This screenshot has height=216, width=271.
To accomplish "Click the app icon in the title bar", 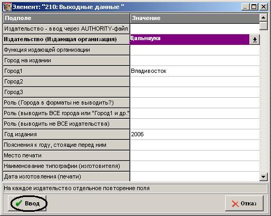I will [x=7, y=7].
